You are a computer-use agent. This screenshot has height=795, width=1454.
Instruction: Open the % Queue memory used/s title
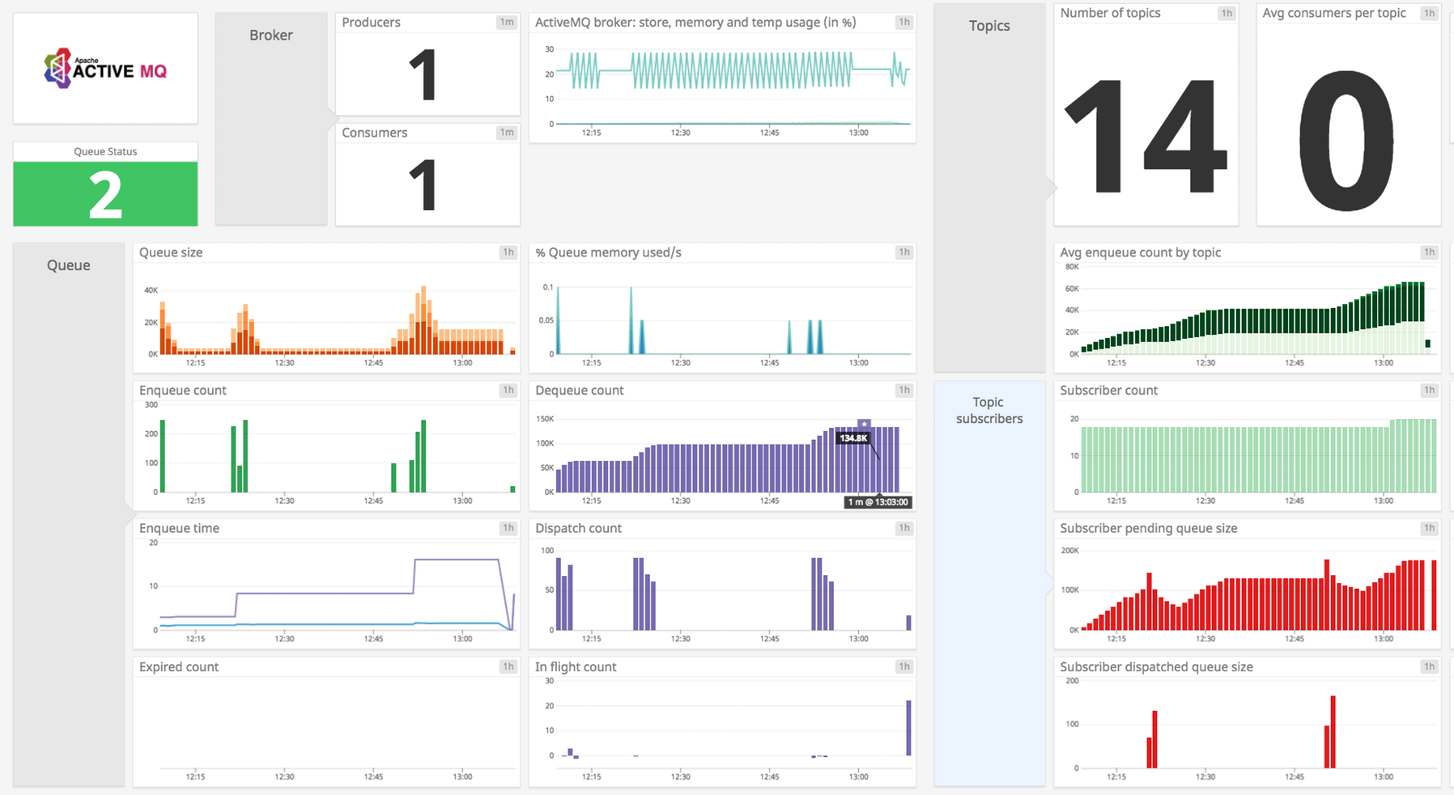pyautogui.click(x=608, y=252)
